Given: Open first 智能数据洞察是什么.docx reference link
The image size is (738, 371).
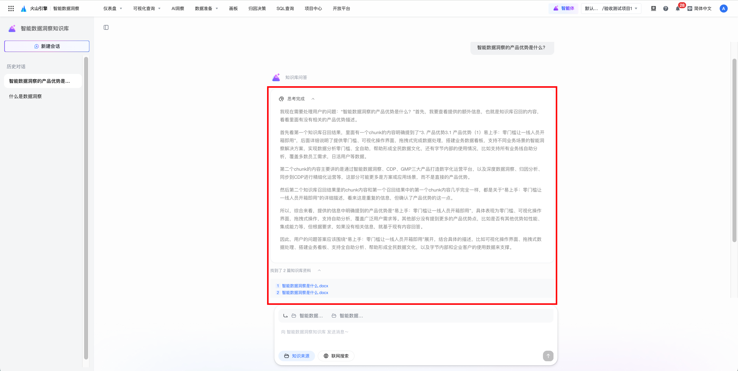Looking at the screenshot, I should tap(305, 286).
